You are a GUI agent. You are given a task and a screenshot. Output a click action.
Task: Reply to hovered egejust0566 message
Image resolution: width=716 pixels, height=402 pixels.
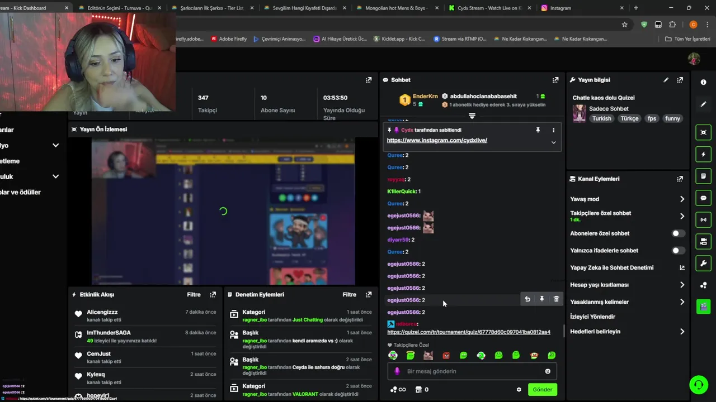click(x=527, y=299)
